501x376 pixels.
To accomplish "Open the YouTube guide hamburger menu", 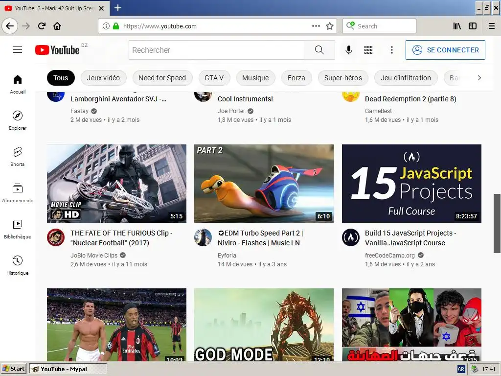I will [x=18, y=50].
